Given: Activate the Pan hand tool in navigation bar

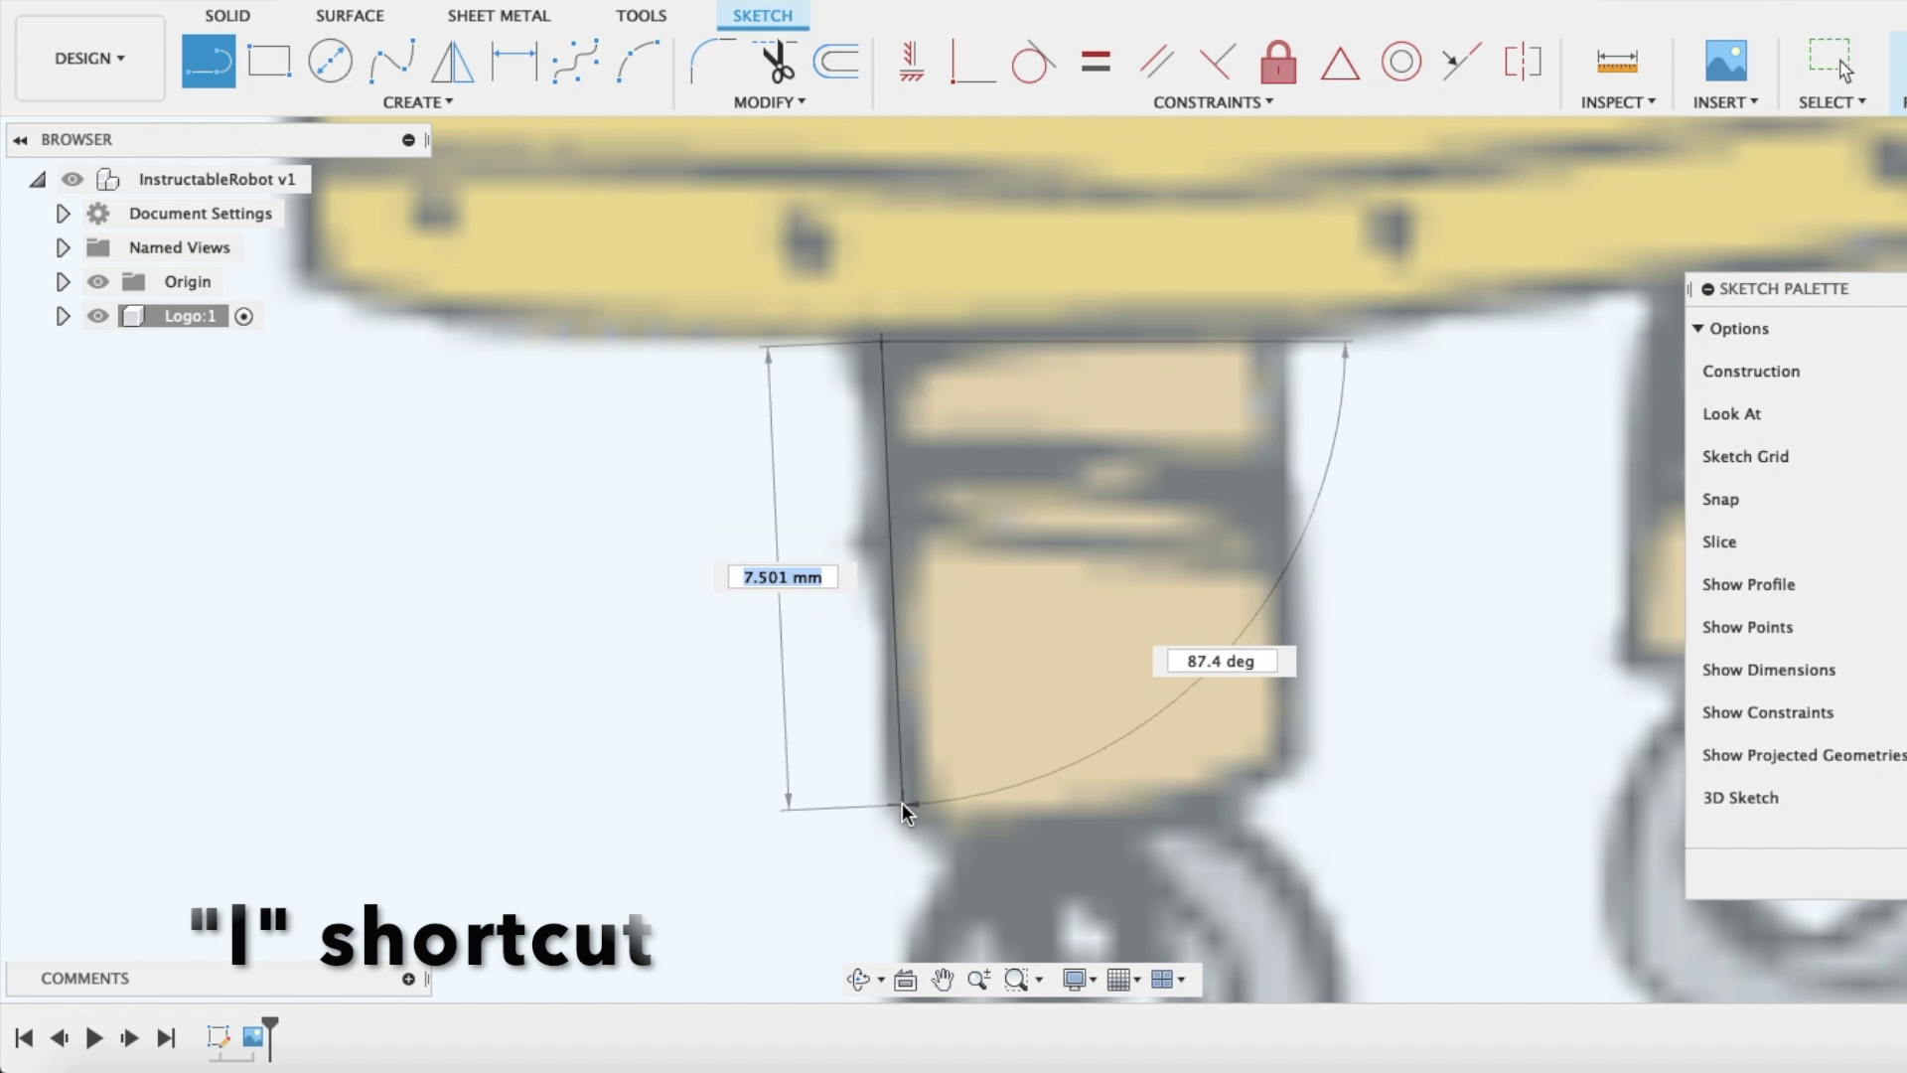Looking at the screenshot, I should click(x=942, y=980).
